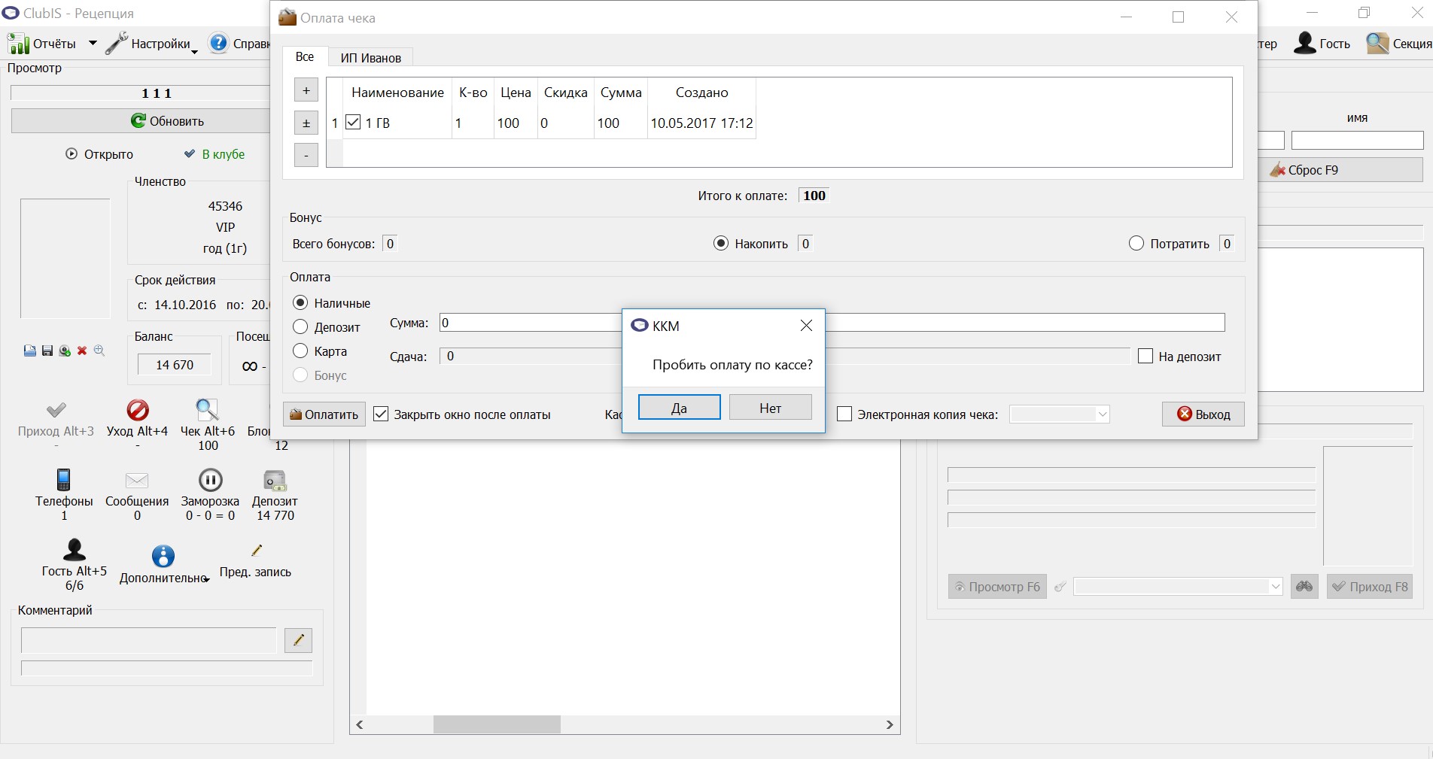This screenshot has width=1433, height=759.
Task: Click the date cell 10.05.2017 17:12
Action: 701,123
